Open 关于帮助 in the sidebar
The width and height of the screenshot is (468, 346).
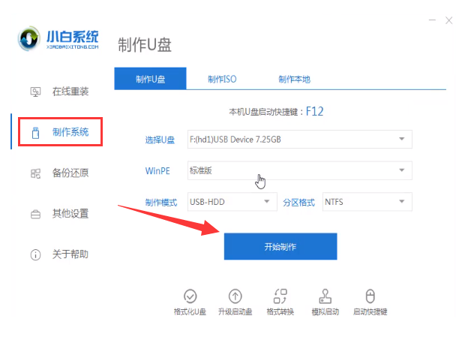click(59, 254)
